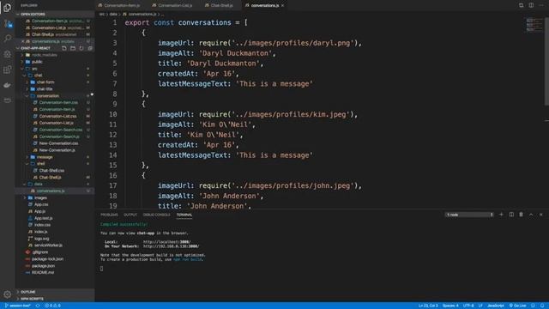
Task: Open the Extensions view
Action: pyautogui.click(x=8, y=70)
